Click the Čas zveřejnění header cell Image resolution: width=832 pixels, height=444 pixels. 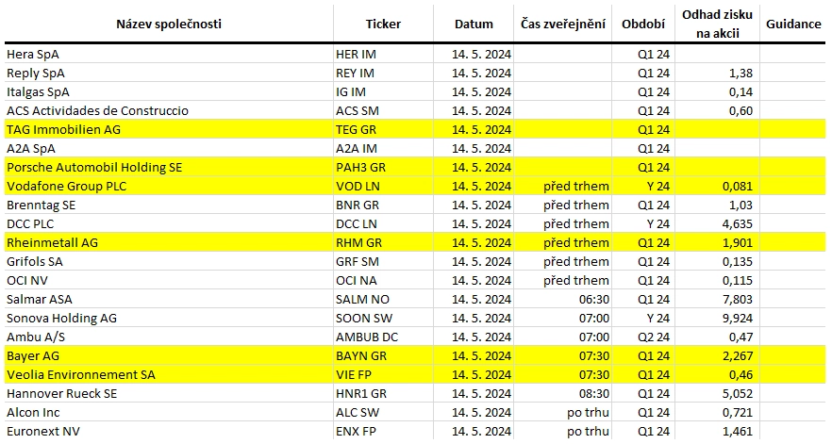pos(562,24)
